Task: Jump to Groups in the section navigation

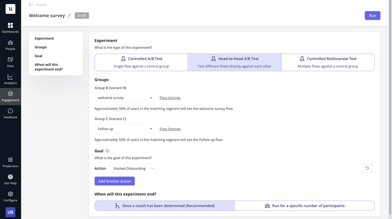Action: (41, 47)
